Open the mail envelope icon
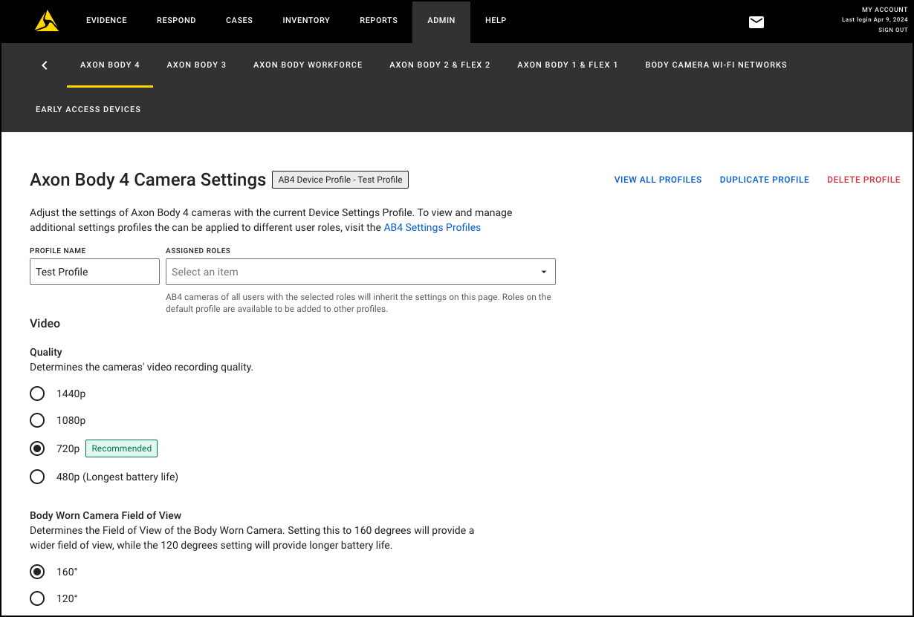The width and height of the screenshot is (914, 617). (756, 22)
